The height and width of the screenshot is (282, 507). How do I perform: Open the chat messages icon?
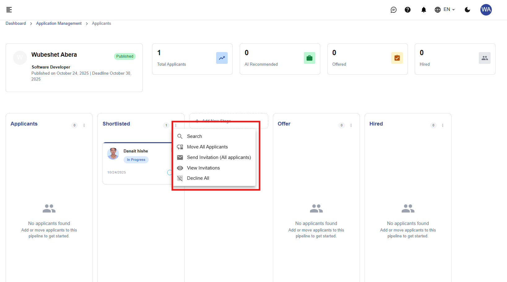pos(393,10)
